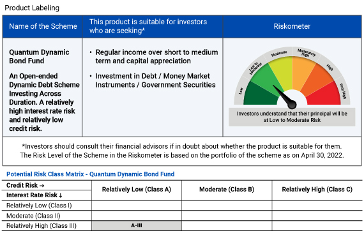
Task: Click Quantum Dynamic Bond Fund scheme name
Action: (39, 56)
